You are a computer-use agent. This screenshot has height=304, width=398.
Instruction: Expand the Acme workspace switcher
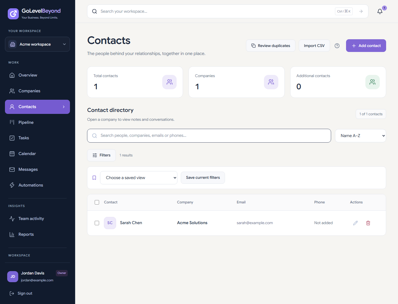(x=37, y=44)
